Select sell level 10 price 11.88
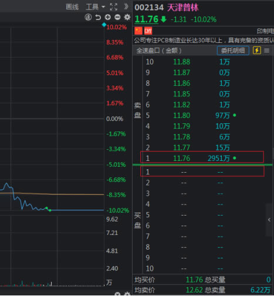274x296 pixels. (x=182, y=62)
